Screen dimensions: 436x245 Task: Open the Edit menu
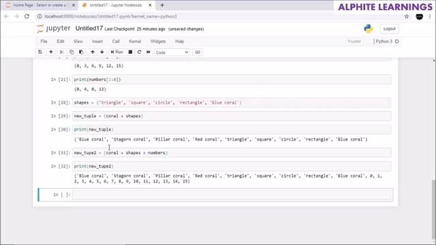pos(61,42)
